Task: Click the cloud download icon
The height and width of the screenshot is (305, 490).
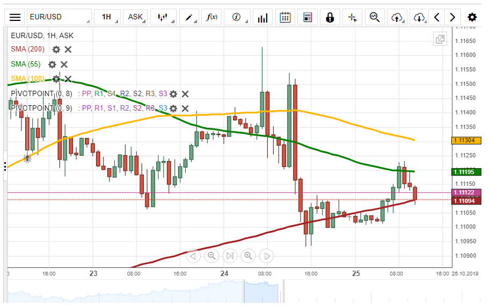Action: pos(419,17)
